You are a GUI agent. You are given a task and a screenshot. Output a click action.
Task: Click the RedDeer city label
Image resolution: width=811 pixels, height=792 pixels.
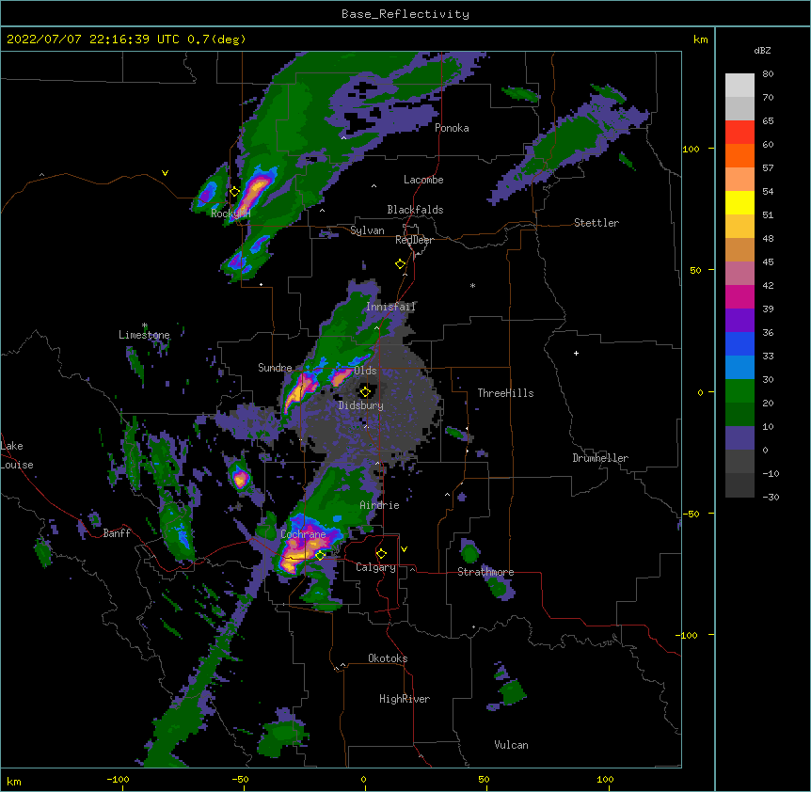coord(414,240)
